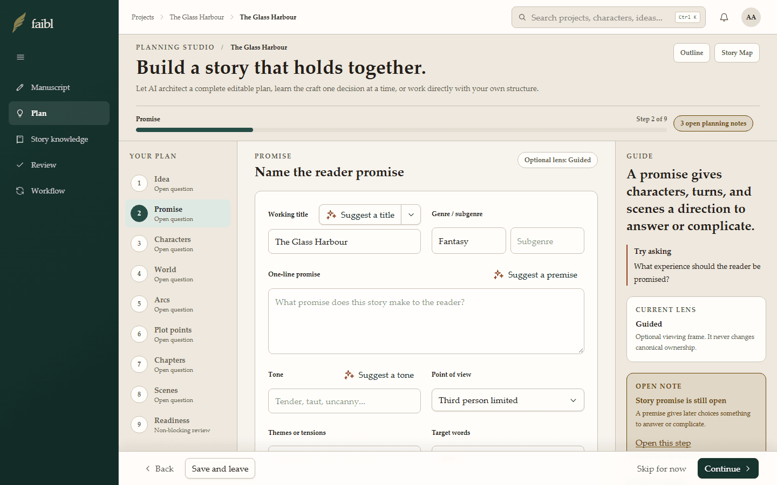Viewport: 777px width, 485px height.
Task: Click Suggest a premise
Action: click(x=535, y=275)
